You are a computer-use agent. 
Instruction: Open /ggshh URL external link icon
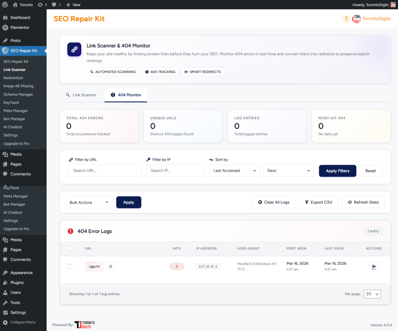click(110, 267)
